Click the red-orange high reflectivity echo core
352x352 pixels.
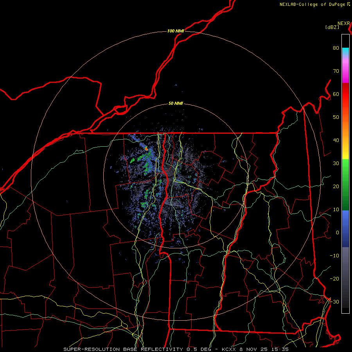tap(146, 148)
